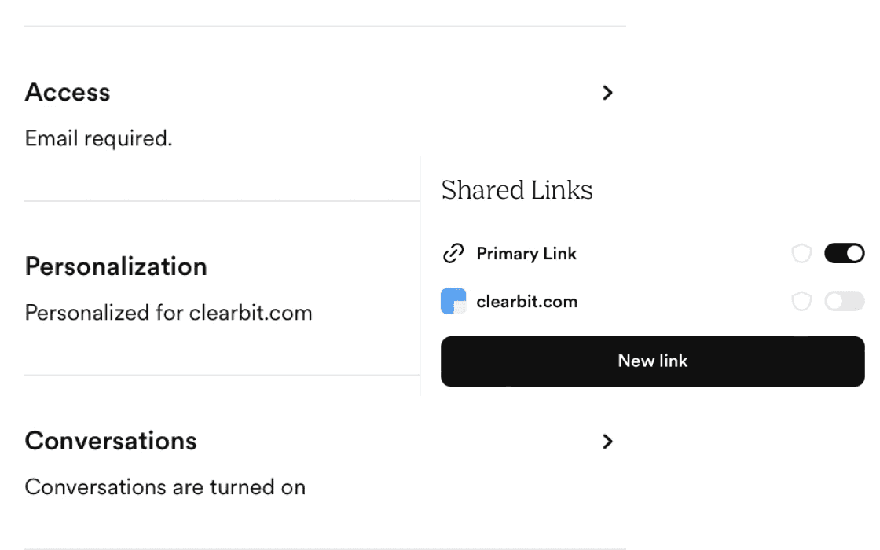Click the shield icon in clearbit.com row

(x=801, y=302)
